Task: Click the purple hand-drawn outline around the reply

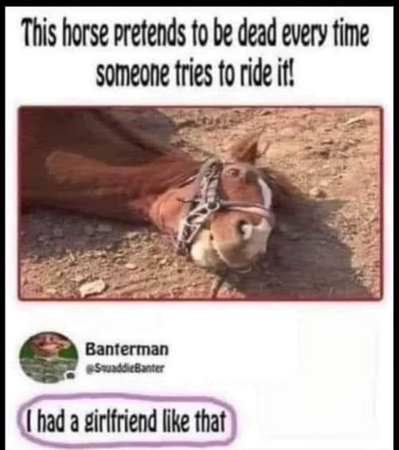Action: click(127, 399)
